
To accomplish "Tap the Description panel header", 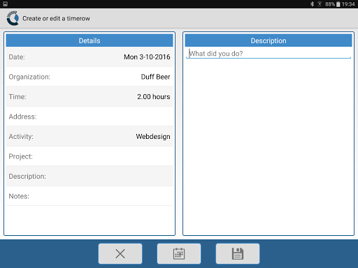I will point(268,40).
